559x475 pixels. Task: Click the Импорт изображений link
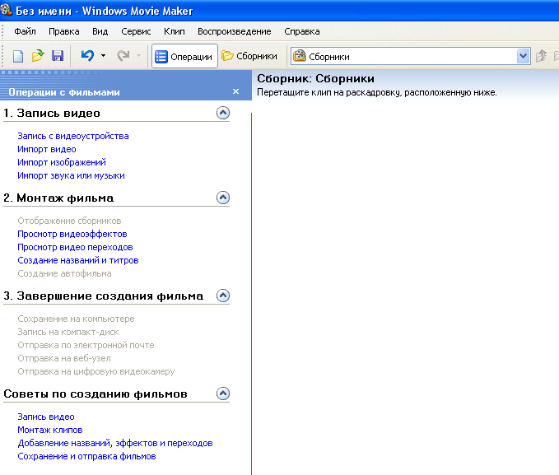62,162
